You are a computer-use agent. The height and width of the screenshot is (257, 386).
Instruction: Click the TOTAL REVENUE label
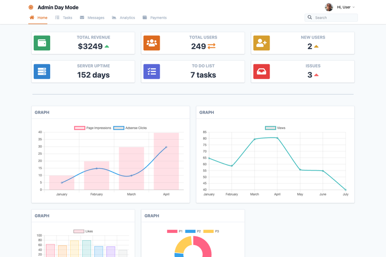[93, 38]
